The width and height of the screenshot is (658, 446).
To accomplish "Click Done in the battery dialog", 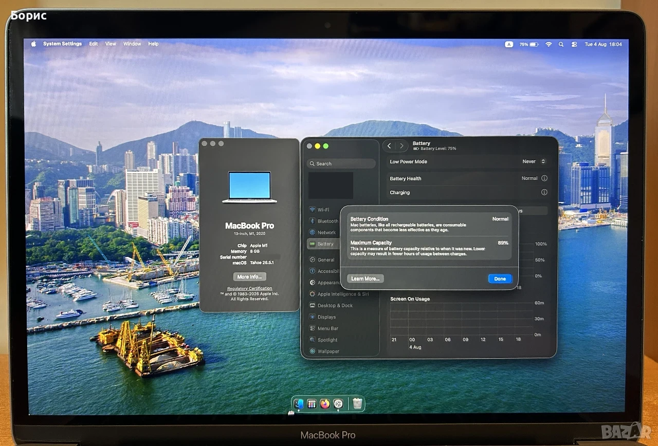I will tap(500, 278).
